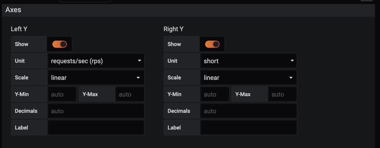Screen dimensions: 380x148
Task: Click the Right Y Label text field
Action: point(248,128)
